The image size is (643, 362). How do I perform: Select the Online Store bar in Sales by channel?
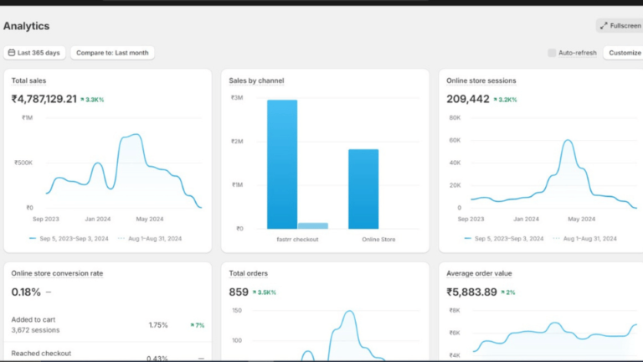363,189
